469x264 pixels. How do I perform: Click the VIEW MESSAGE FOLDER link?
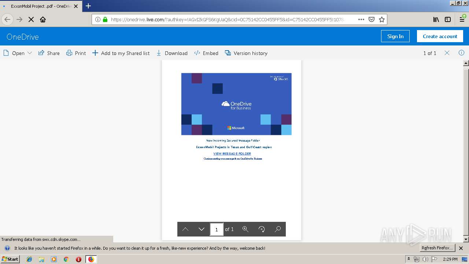click(232, 154)
